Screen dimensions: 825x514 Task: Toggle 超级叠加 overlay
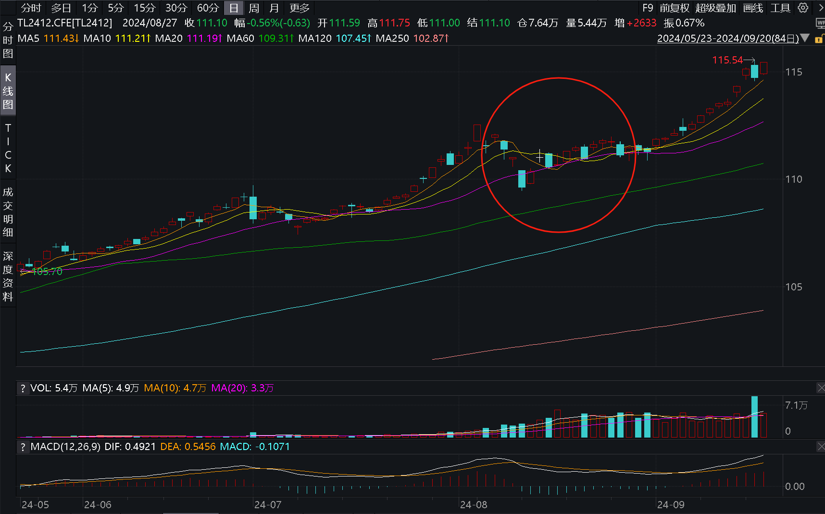click(x=715, y=8)
